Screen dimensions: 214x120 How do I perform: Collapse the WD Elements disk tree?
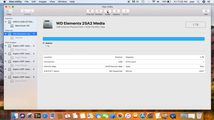coord(6,34)
